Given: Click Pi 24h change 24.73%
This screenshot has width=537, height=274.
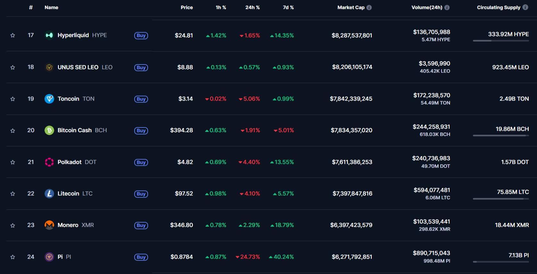Looking at the screenshot, I should 248,257.
